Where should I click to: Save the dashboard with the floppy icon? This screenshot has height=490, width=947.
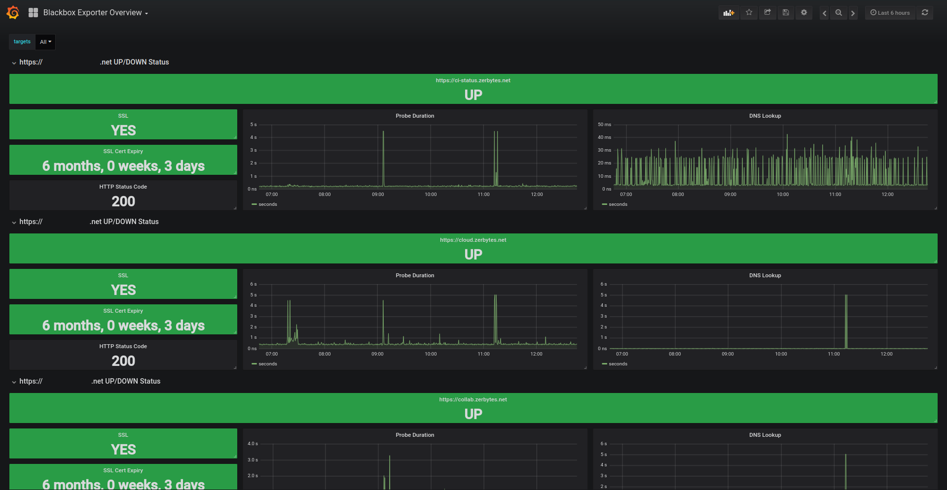tap(786, 13)
